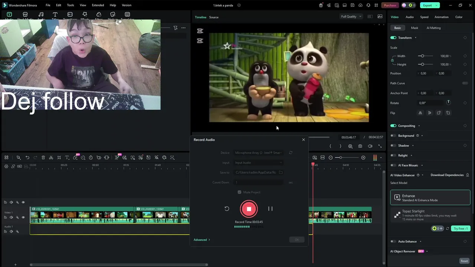Viewport: 475px width, 267px height.
Task: Select the Mask sub-tab
Action: click(x=415, y=28)
